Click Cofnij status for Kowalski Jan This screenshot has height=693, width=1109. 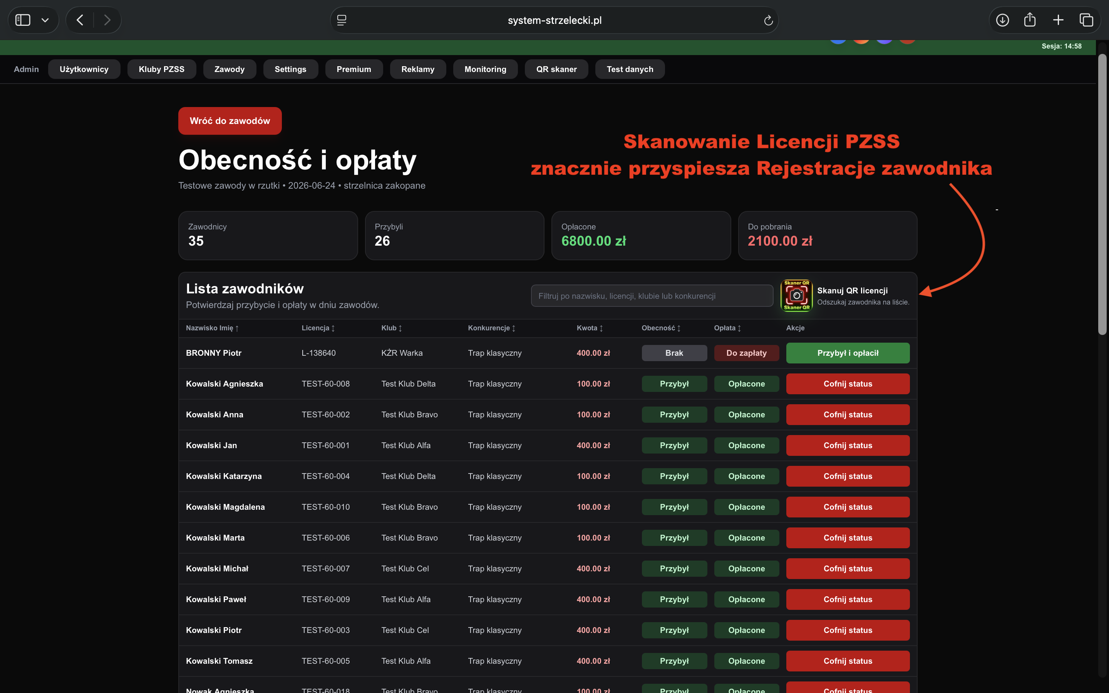point(848,445)
